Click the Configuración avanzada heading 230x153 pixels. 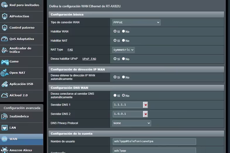pos(22,108)
